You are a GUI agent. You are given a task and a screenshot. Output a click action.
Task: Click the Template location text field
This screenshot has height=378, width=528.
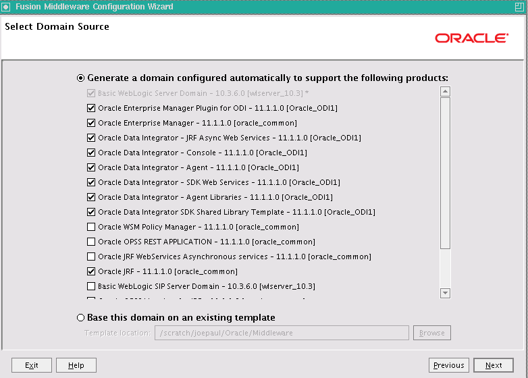click(x=282, y=333)
